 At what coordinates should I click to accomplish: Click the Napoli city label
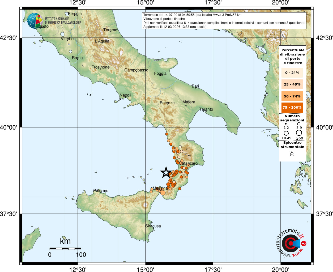click(x=125, y=95)
